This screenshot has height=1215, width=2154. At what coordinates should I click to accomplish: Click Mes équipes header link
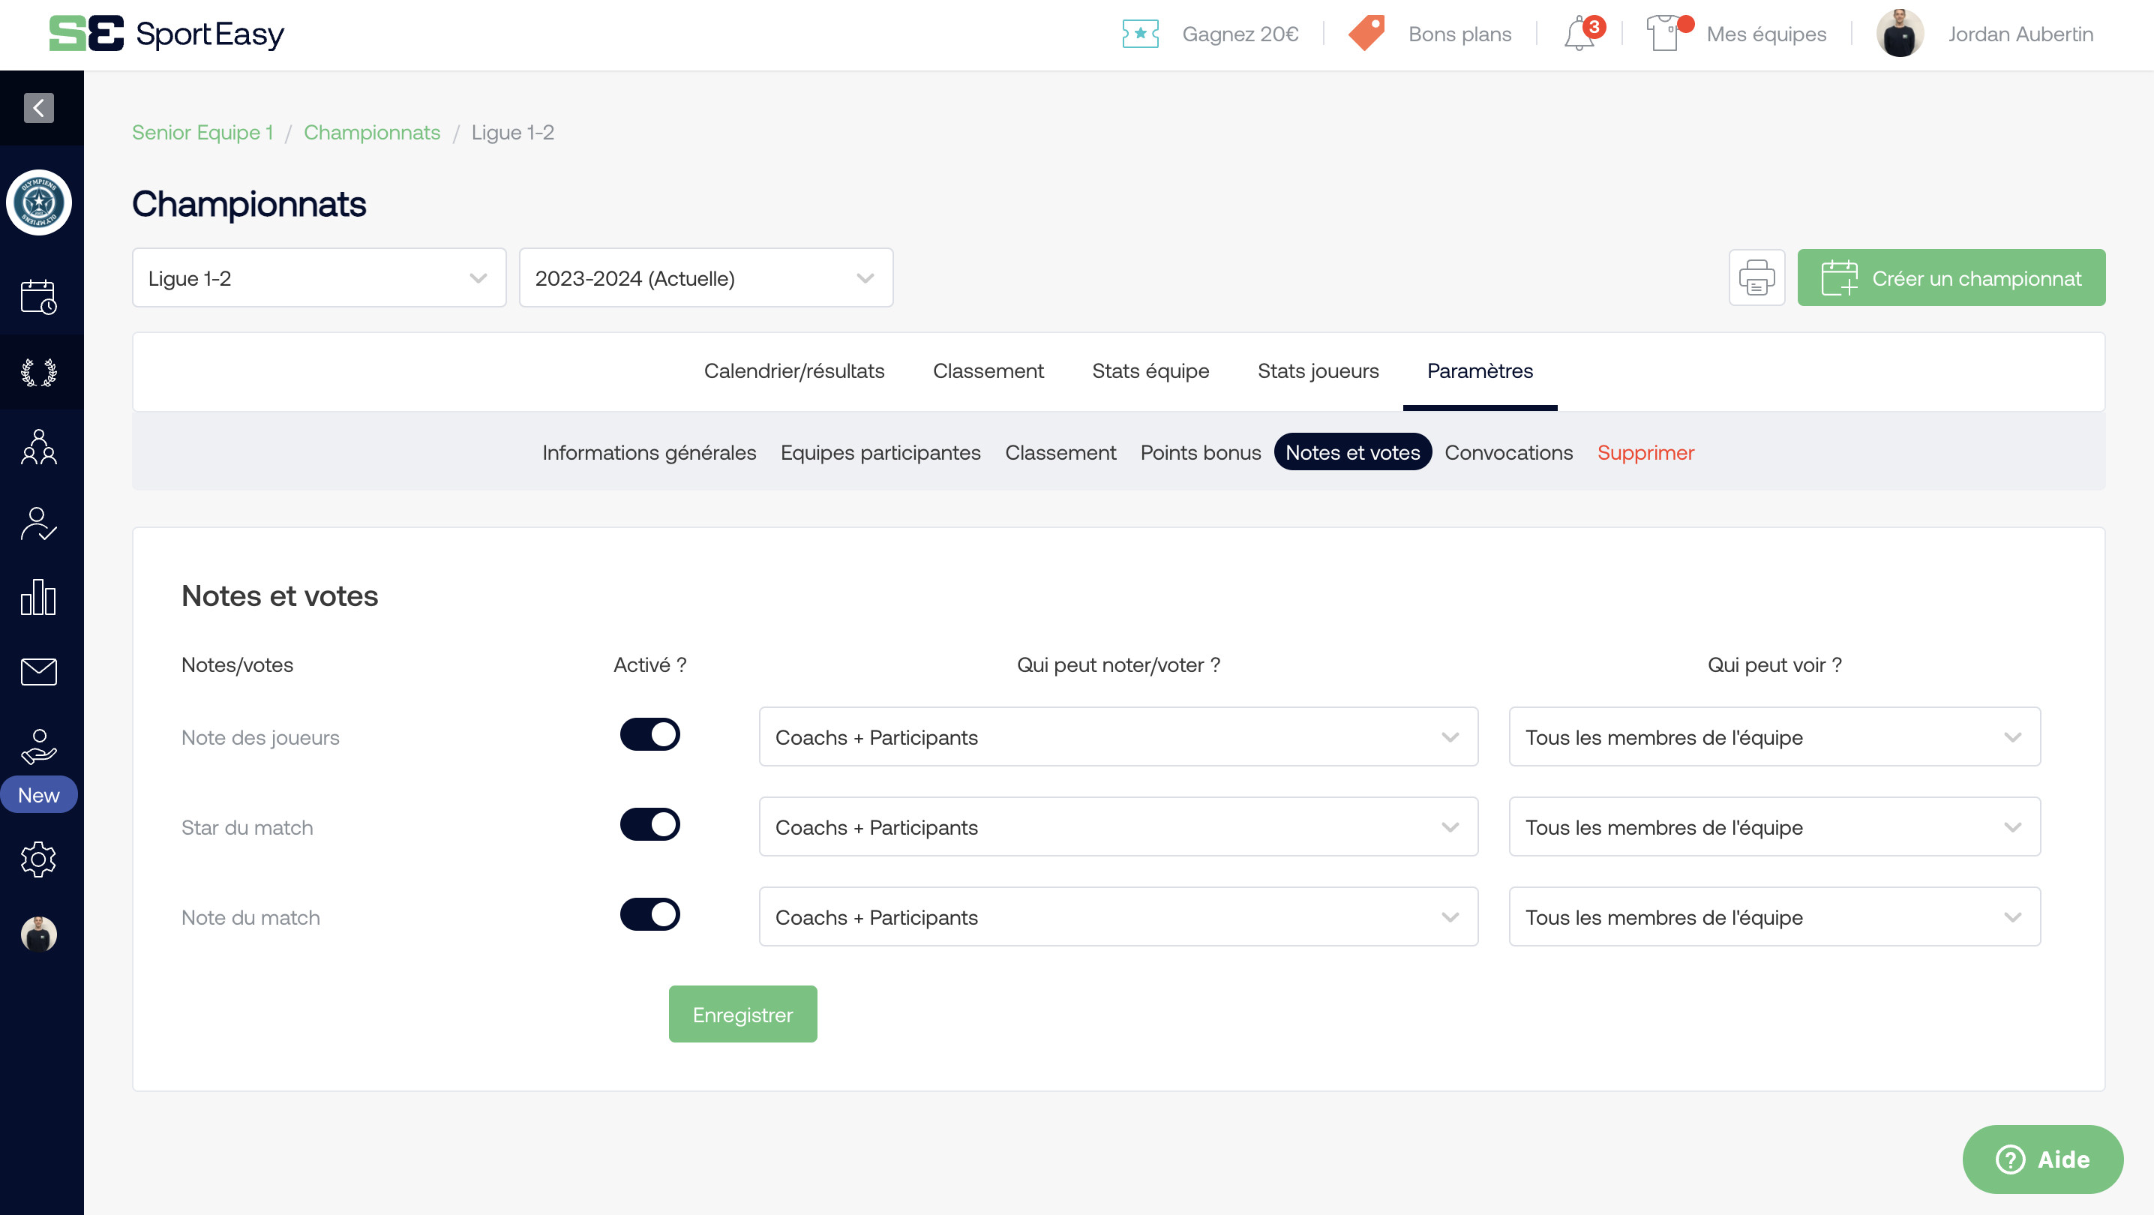coord(1766,34)
